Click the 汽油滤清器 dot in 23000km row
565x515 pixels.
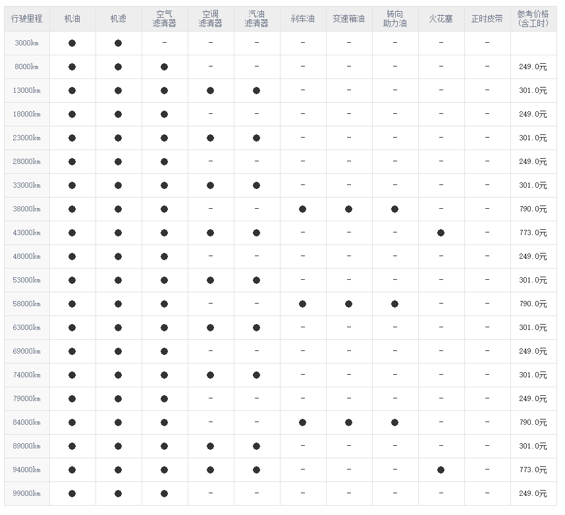tap(256, 138)
